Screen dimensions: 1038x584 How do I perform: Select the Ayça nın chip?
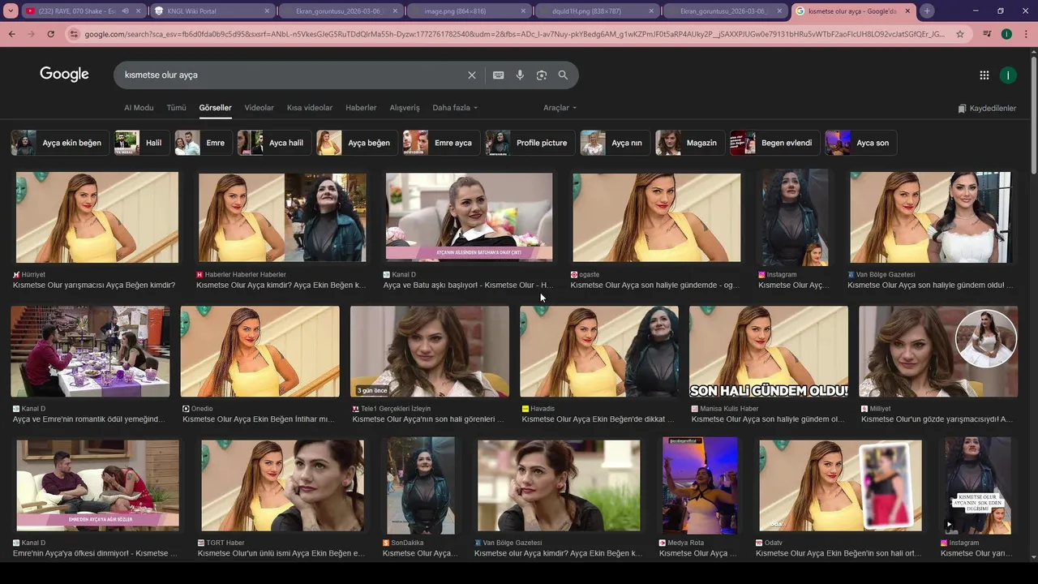click(x=615, y=143)
